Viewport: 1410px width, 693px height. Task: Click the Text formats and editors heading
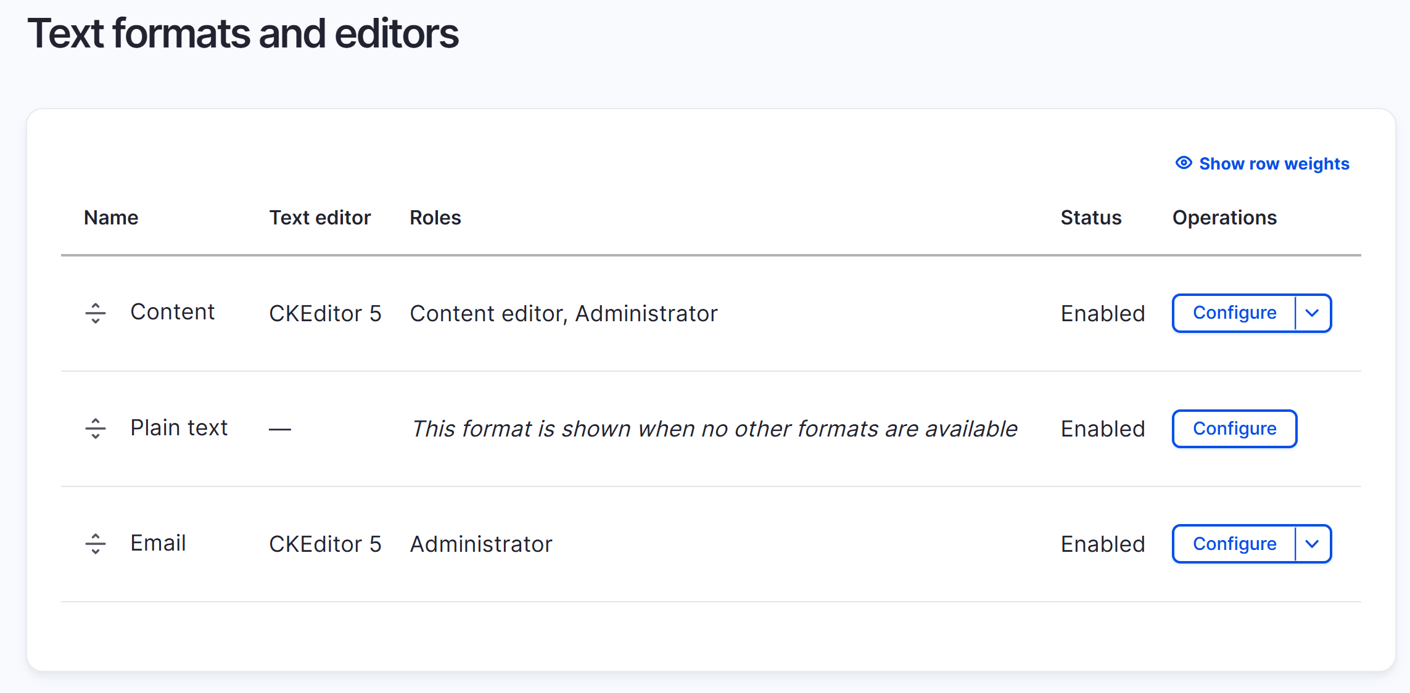pos(243,33)
